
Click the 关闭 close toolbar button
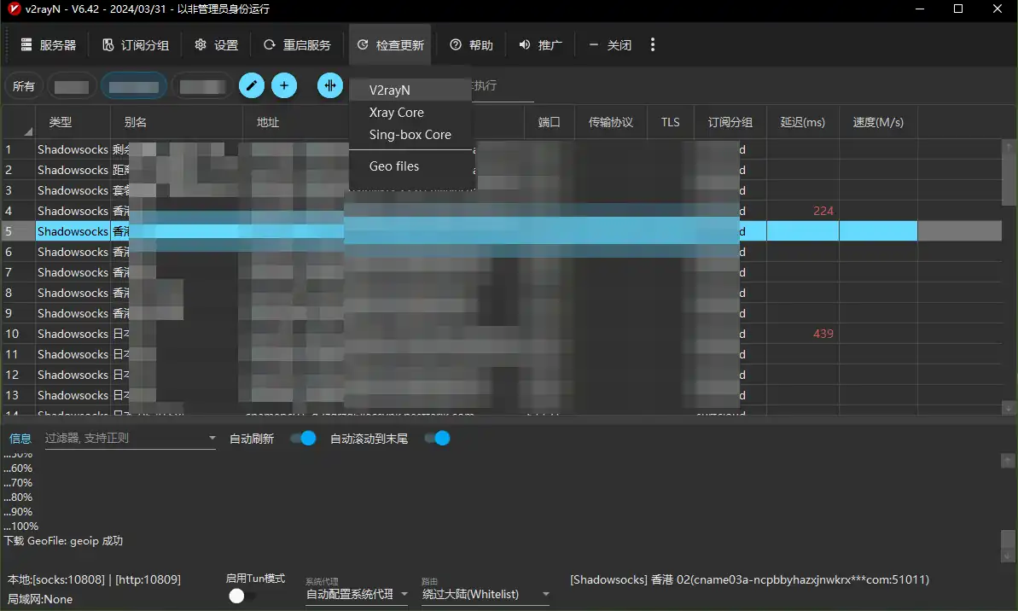pos(610,45)
